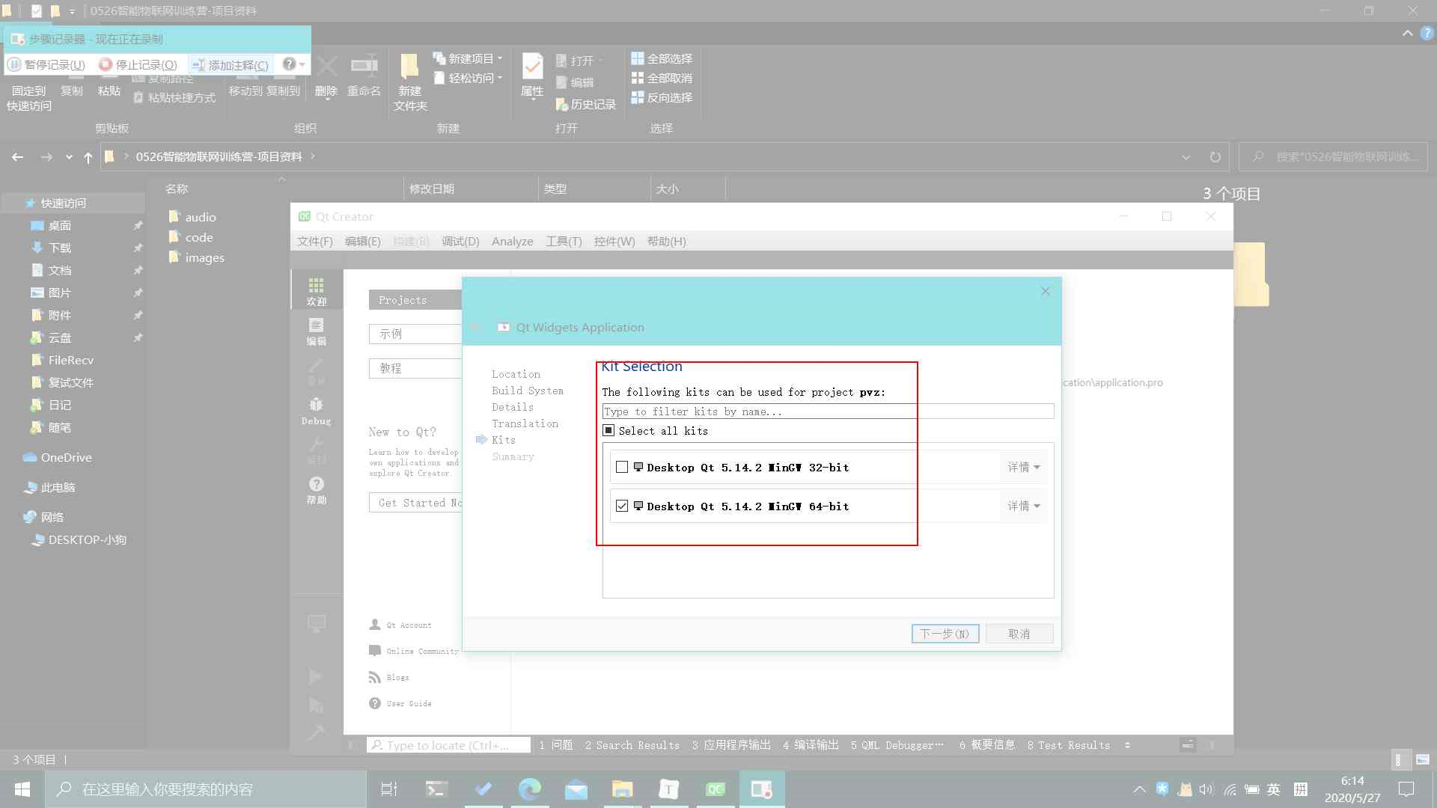Image resolution: width=1437 pixels, height=808 pixels.
Task: Open the Test Results output pane
Action: tap(1069, 745)
